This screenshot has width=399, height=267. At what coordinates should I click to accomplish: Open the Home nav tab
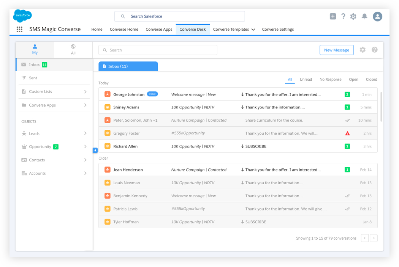pos(97,29)
